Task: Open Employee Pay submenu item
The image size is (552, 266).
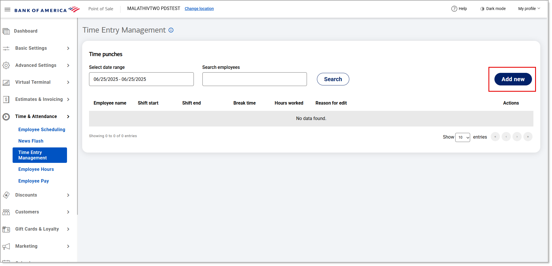Action: tap(33, 181)
